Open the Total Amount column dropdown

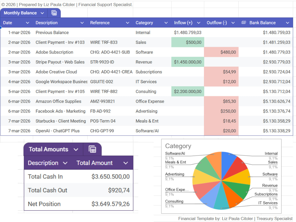point(126,163)
